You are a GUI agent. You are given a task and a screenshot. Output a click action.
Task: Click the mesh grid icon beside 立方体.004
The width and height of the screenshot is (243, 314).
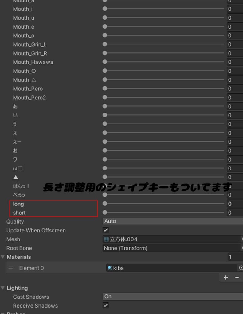click(106, 239)
